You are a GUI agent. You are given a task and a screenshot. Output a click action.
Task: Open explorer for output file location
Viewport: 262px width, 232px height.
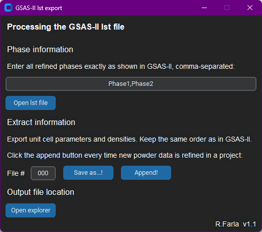pos(31,210)
